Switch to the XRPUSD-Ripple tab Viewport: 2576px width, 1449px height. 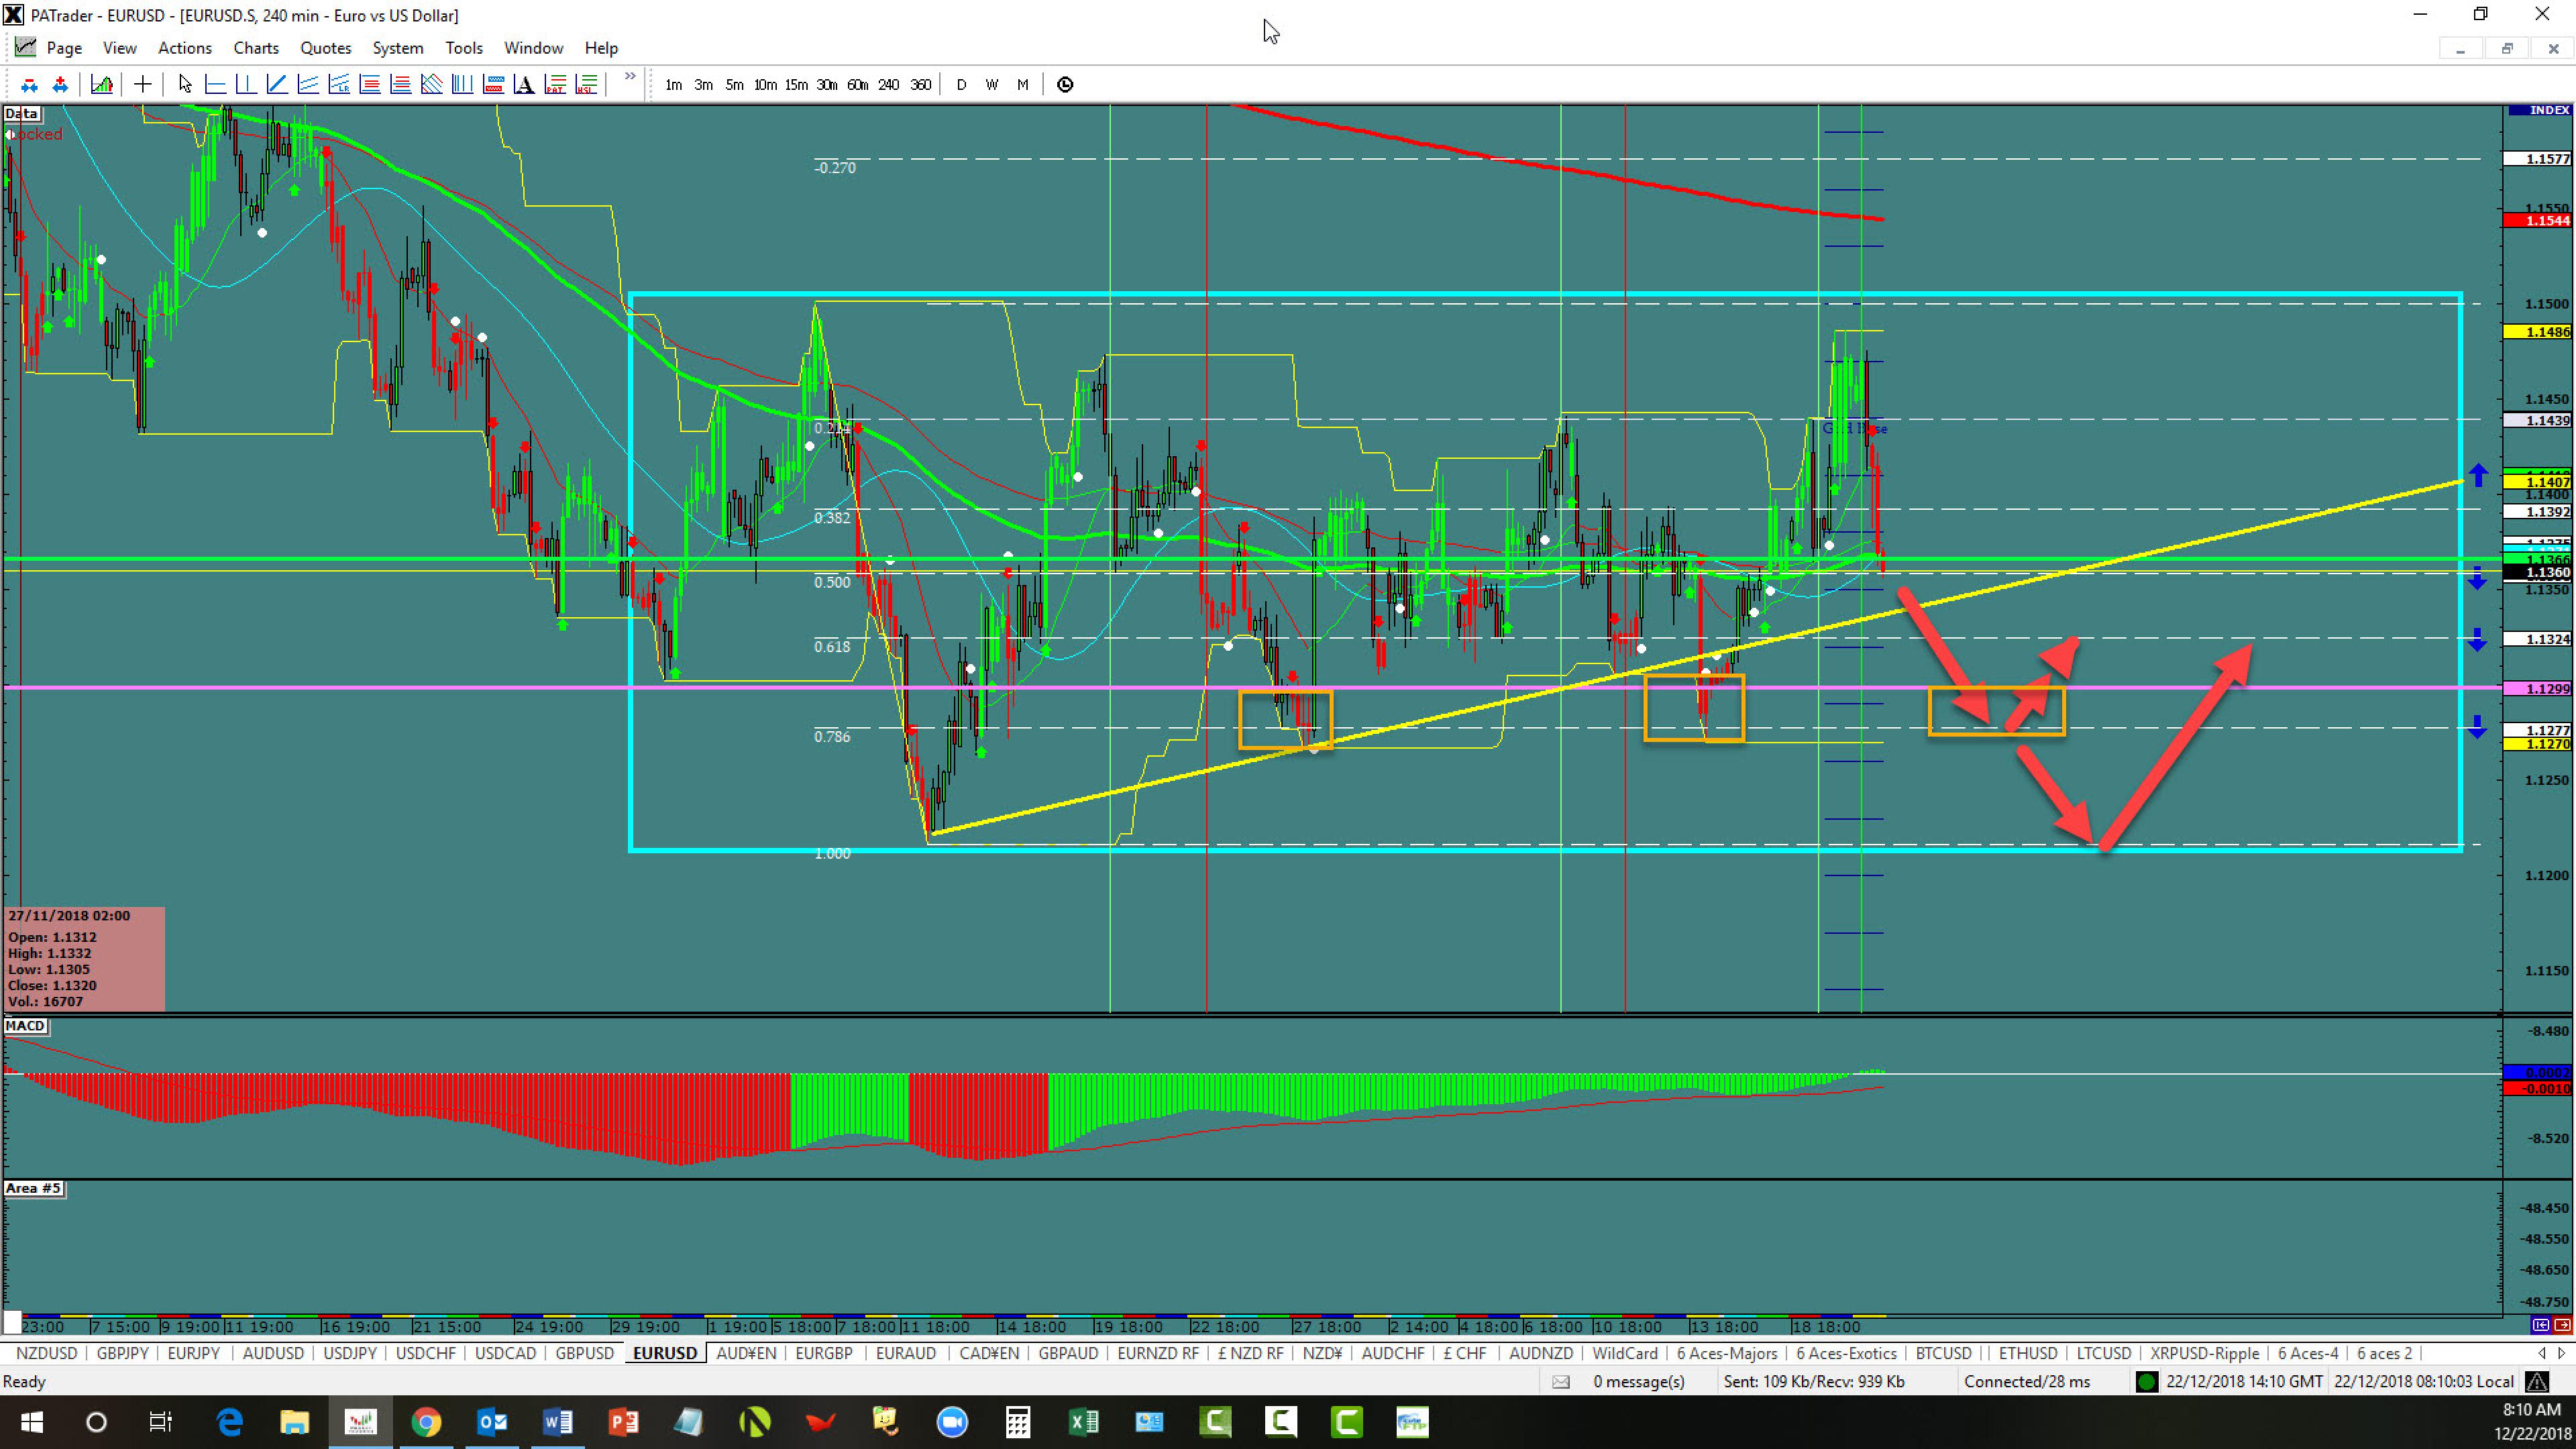pyautogui.click(x=2205, y=1353)
